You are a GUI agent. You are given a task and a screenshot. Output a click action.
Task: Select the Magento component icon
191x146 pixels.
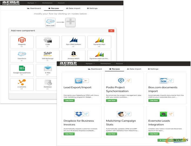click(22, 40)
